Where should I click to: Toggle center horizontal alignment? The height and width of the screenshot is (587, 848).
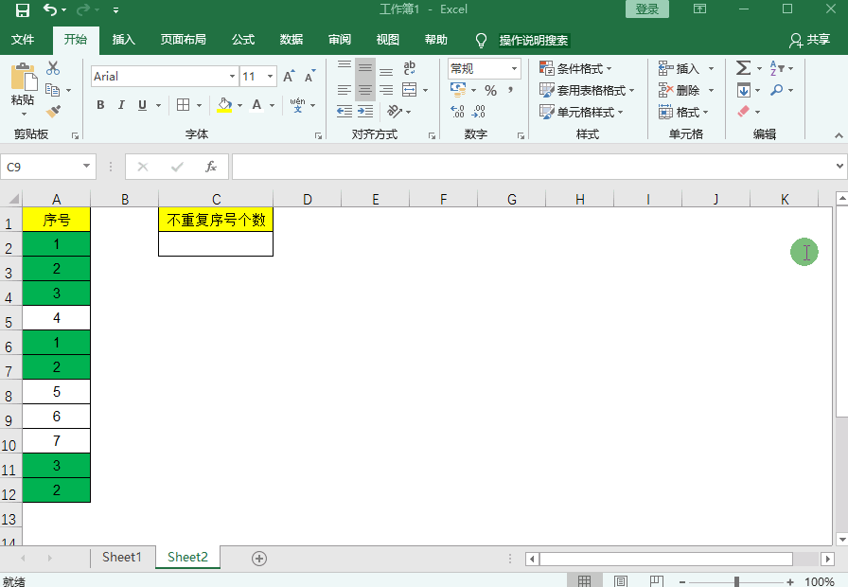365,90
